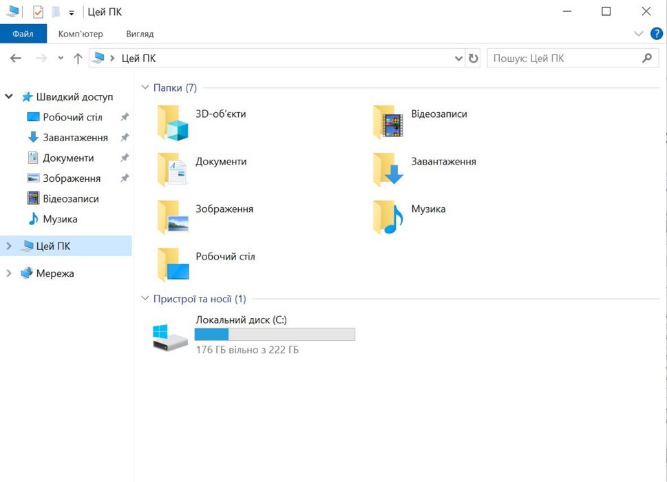
Task: Maximize the Цей ПК window
Action: pos(606,12)
